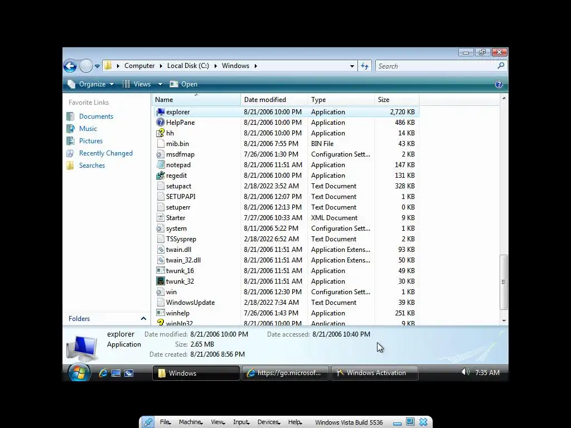This screenshot has height=428, width=571.
Task: Open the Windows Start orb
Action: coord(79,372)
